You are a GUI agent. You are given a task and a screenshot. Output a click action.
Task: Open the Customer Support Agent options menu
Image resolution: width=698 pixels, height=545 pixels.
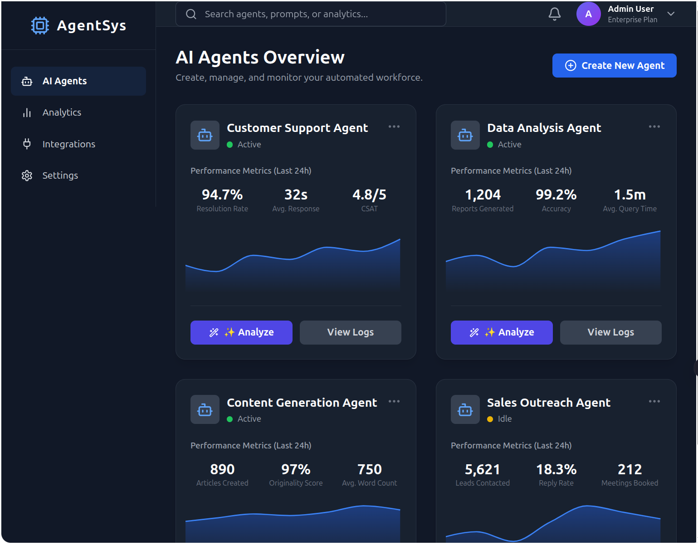click(394, 127)
